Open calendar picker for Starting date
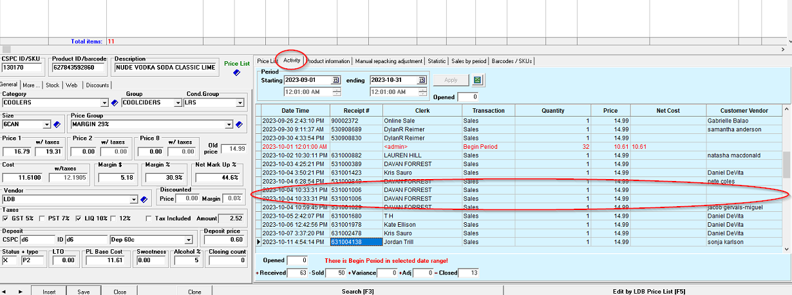 coord(335,80)
